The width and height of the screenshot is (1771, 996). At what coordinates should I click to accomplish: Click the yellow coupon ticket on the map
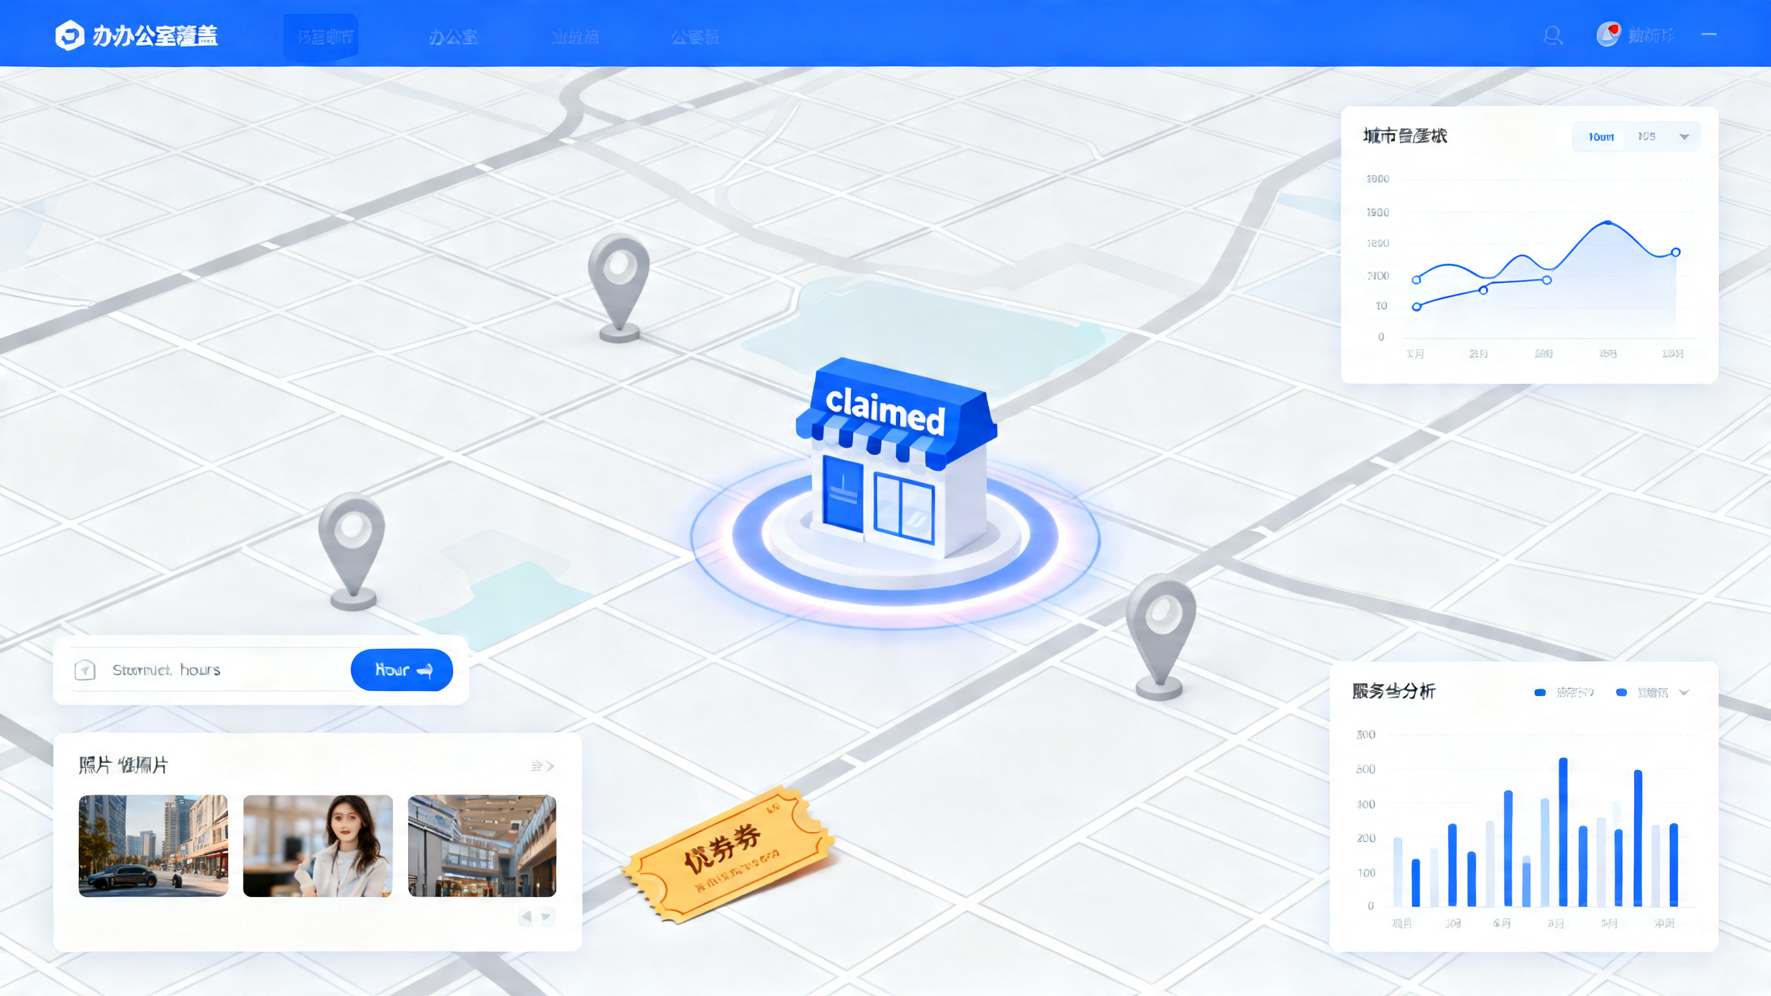pyautogui.click(x=728, y=854)
